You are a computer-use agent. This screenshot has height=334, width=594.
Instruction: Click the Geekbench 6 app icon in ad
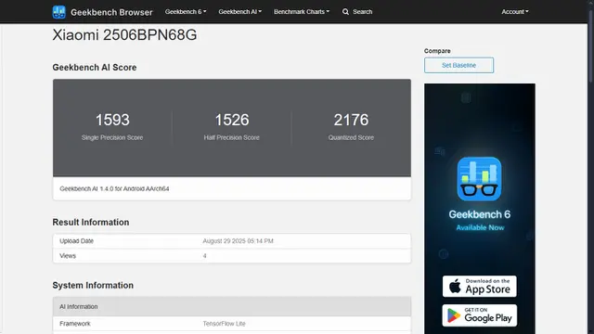pyautogui.click(x=479, y=179)
